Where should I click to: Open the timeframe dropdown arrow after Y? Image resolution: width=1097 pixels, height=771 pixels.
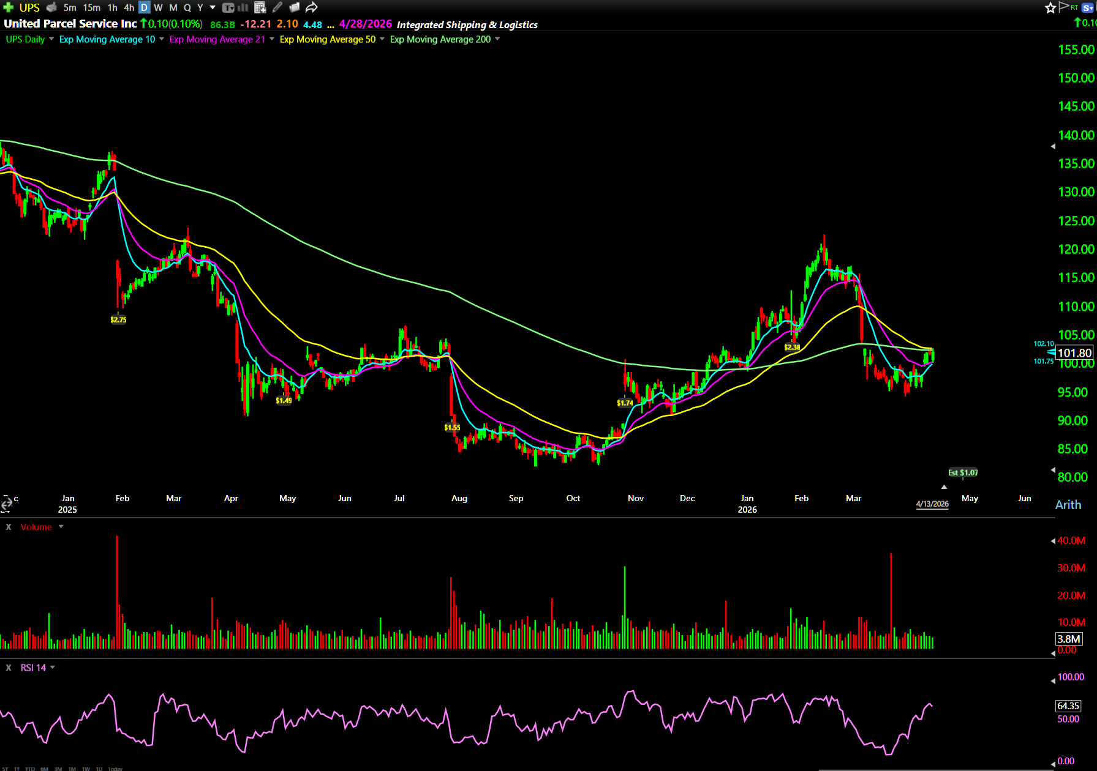pyautogui.click(x=213, y=7)
